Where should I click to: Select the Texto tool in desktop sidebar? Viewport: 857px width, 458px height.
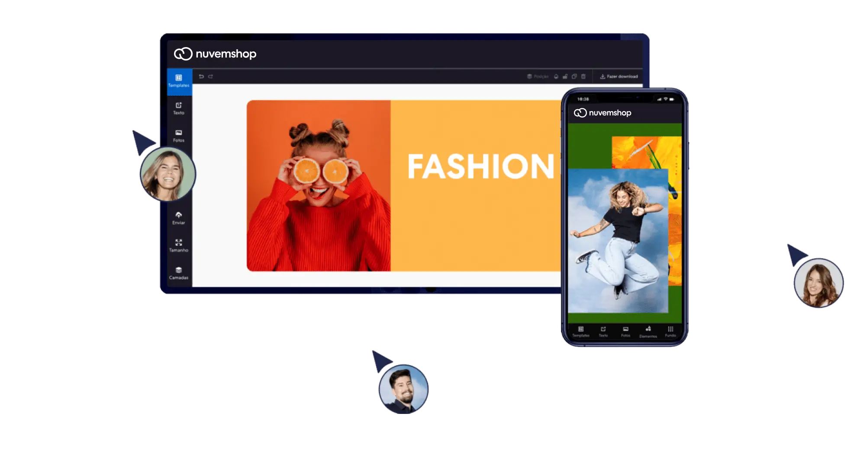[x=179, y=108]
